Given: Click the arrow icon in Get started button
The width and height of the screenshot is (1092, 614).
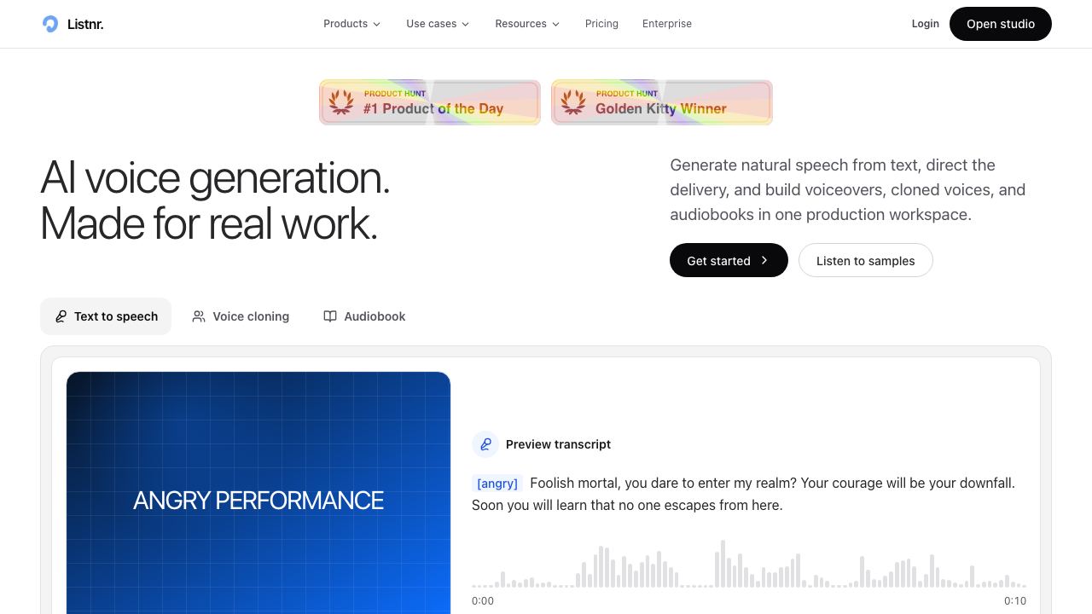Looking at the screenshot, I should (764, 261).
